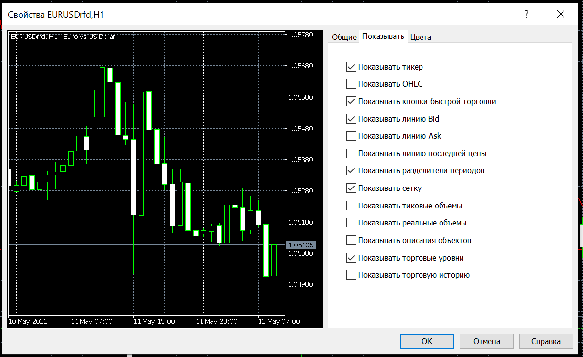The width and height of the screenshot is (583, 357).
Task: Enable Показывать тиковые объемы
Action: pyautogui.click(x=351, y=206)
